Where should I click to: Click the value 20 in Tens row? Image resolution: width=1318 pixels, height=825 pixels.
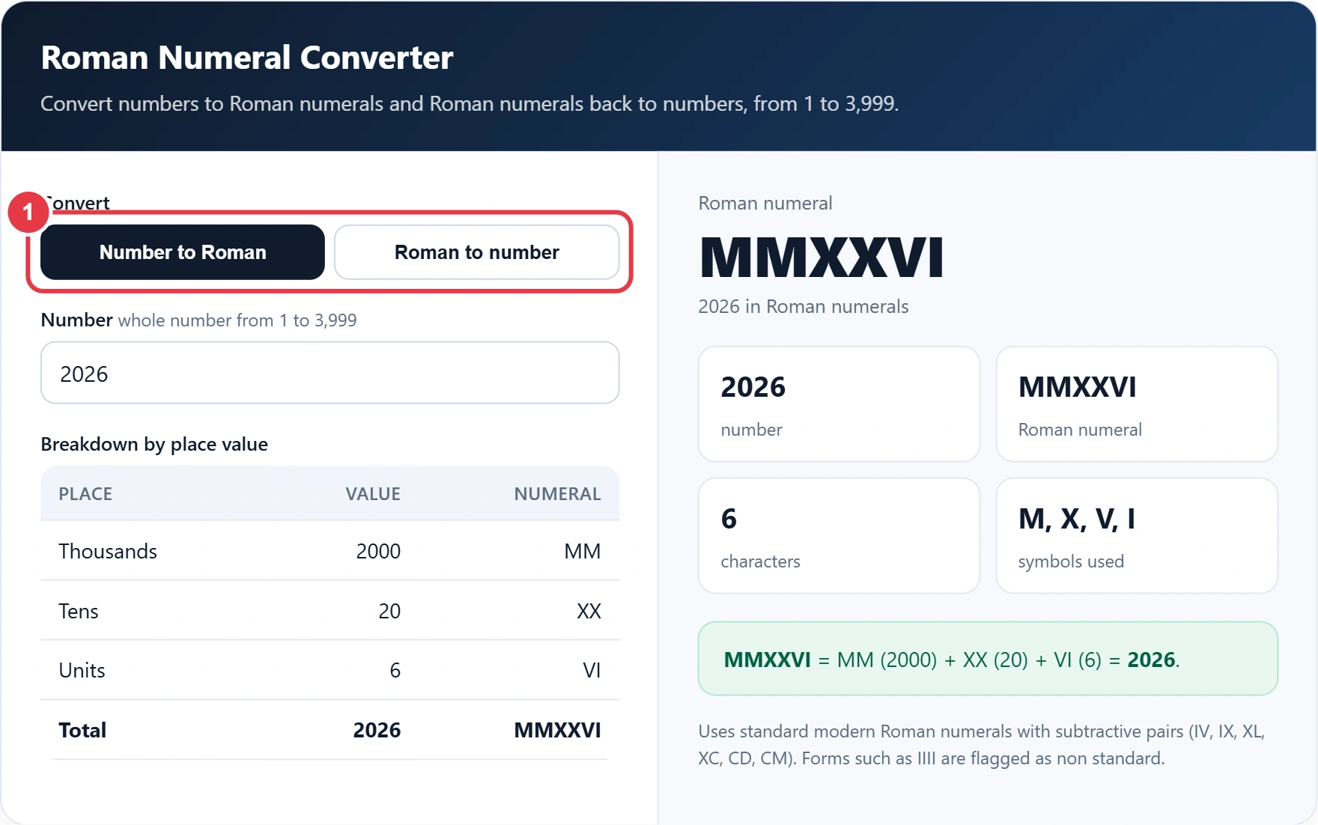(389, 611)
